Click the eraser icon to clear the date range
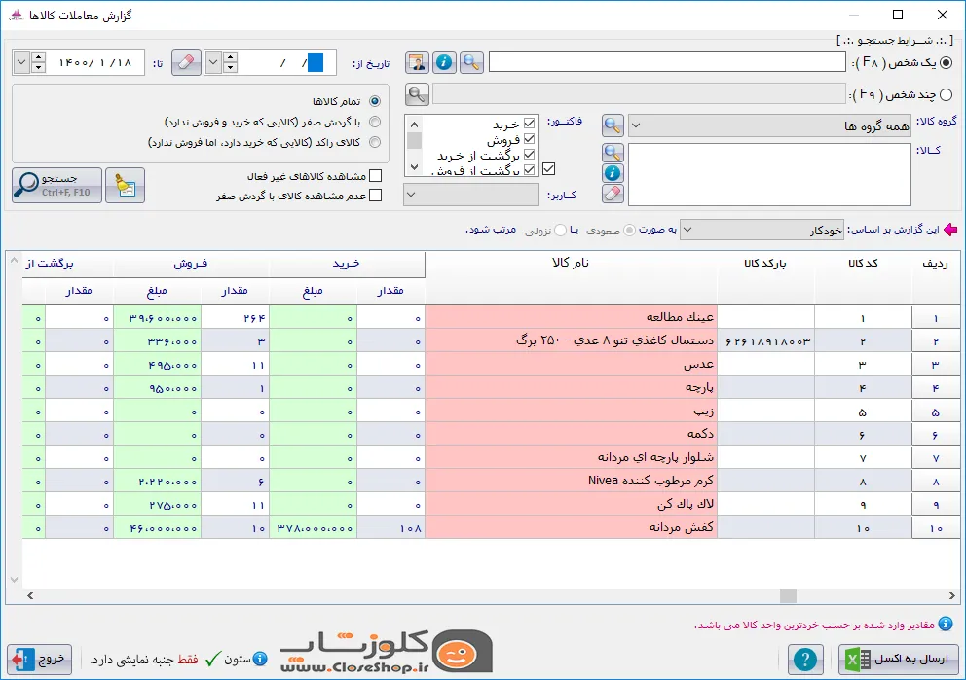The image size is (966, 680). (x=186, y=62)
